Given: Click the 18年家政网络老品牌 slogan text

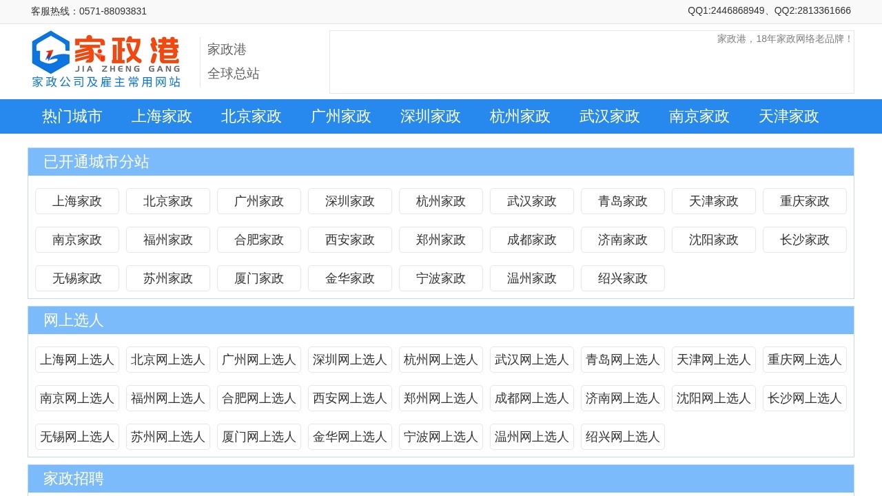Looking at the screenshot, I should (x=784, y=39).
